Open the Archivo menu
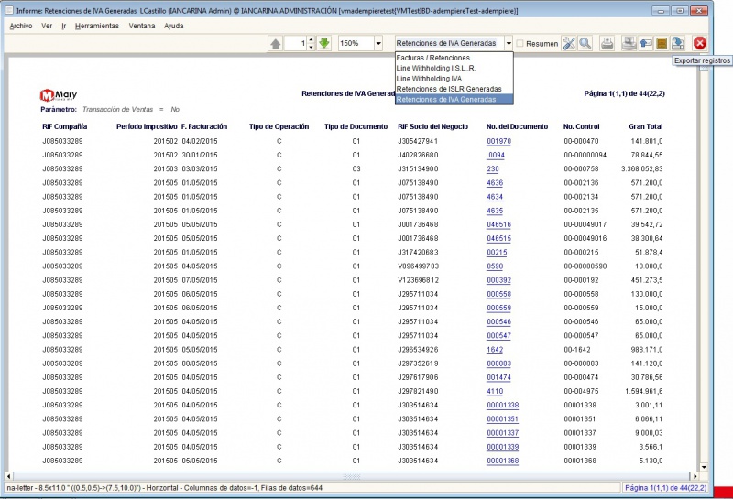The image size is (733, 499). [x=21, y=27]
